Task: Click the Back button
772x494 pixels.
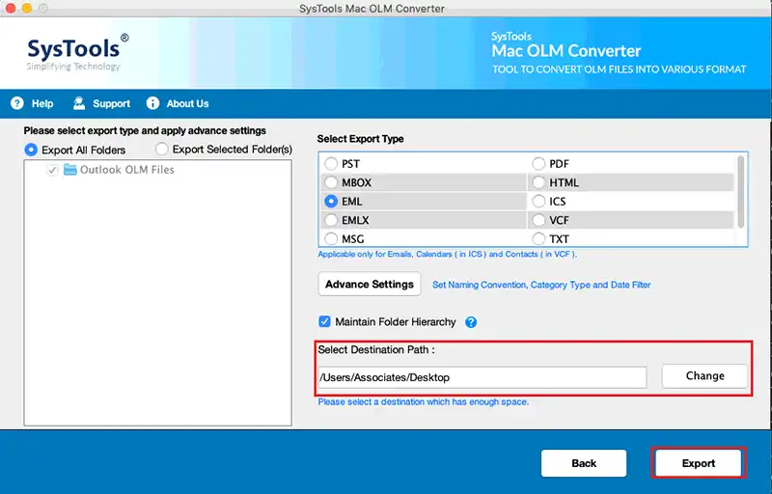Action: [x=584, y=463]
